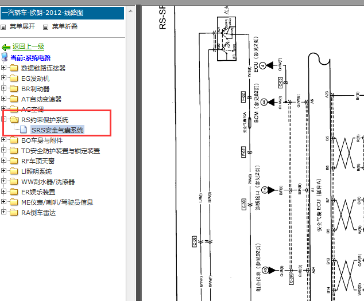This screenshot has height=301, width=364.
Task: Open the WW刮水器/洗涤器 tree item
Action: [48, 182]
